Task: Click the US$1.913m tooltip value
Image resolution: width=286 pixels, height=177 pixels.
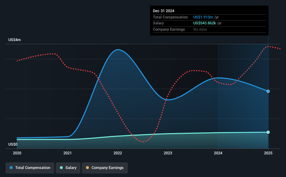Action: (203, 17)
